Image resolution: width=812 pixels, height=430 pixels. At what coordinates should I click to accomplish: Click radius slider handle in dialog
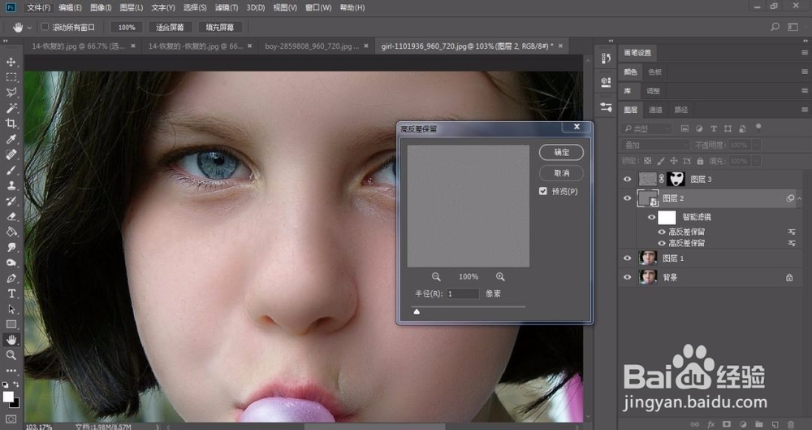click(417, 311)
